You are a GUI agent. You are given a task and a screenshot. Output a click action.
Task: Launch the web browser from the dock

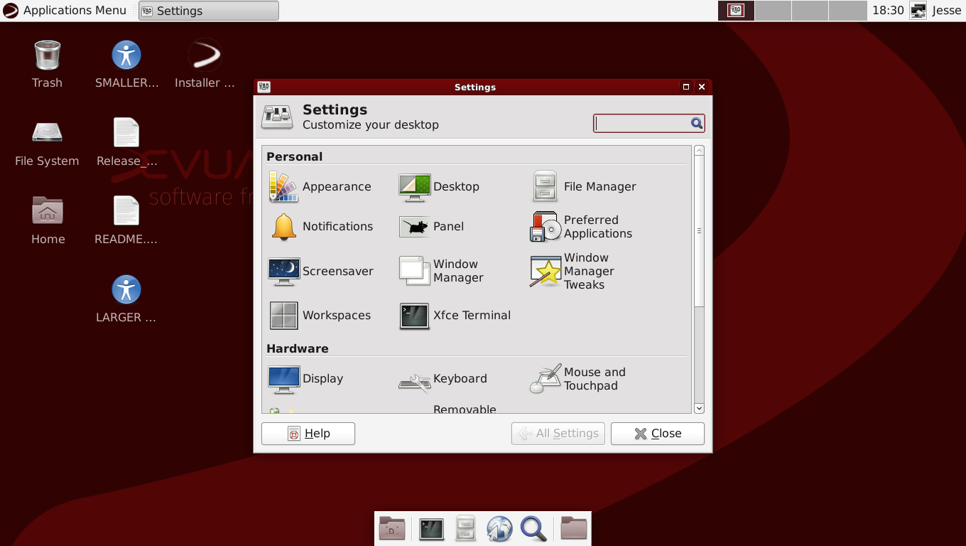[x=499, y=529]
